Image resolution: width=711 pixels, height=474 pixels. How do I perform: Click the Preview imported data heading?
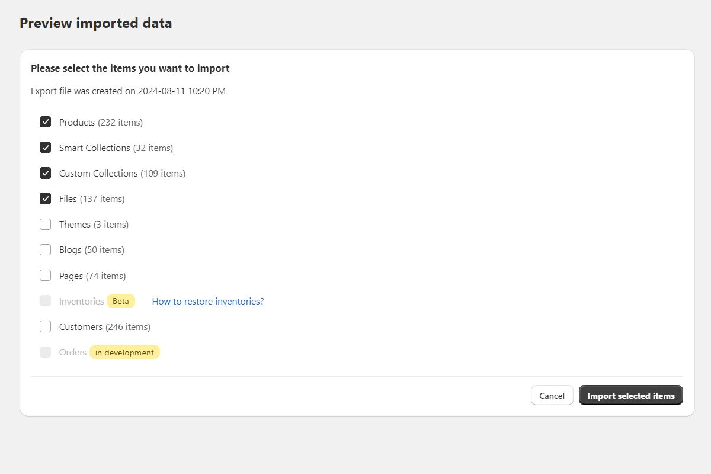[95, 23]
